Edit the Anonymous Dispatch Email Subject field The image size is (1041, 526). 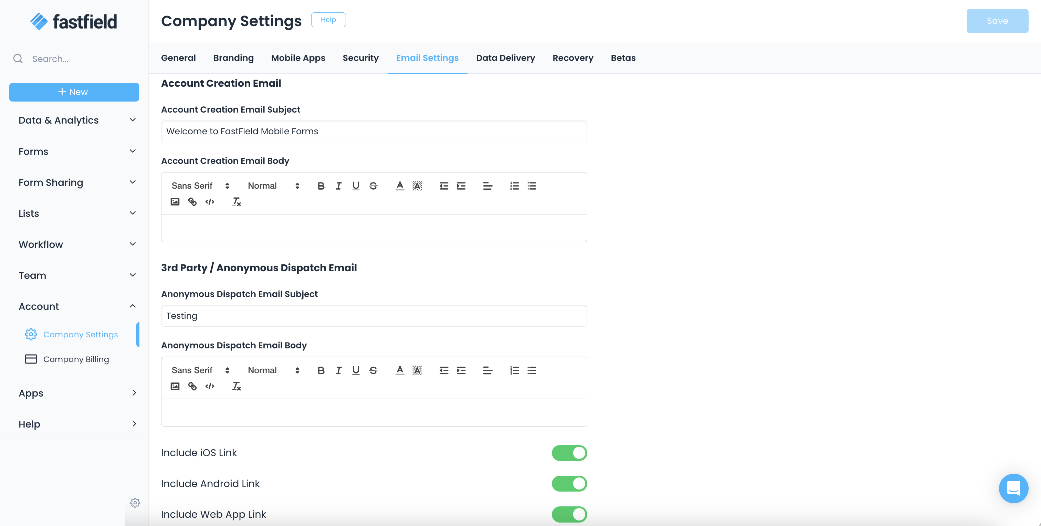pos(374,316)
